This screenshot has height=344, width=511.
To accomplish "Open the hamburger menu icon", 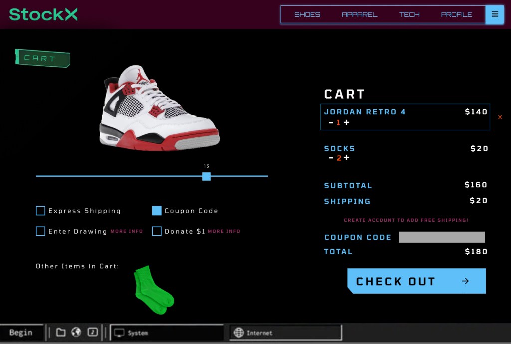I will (495, 14).
